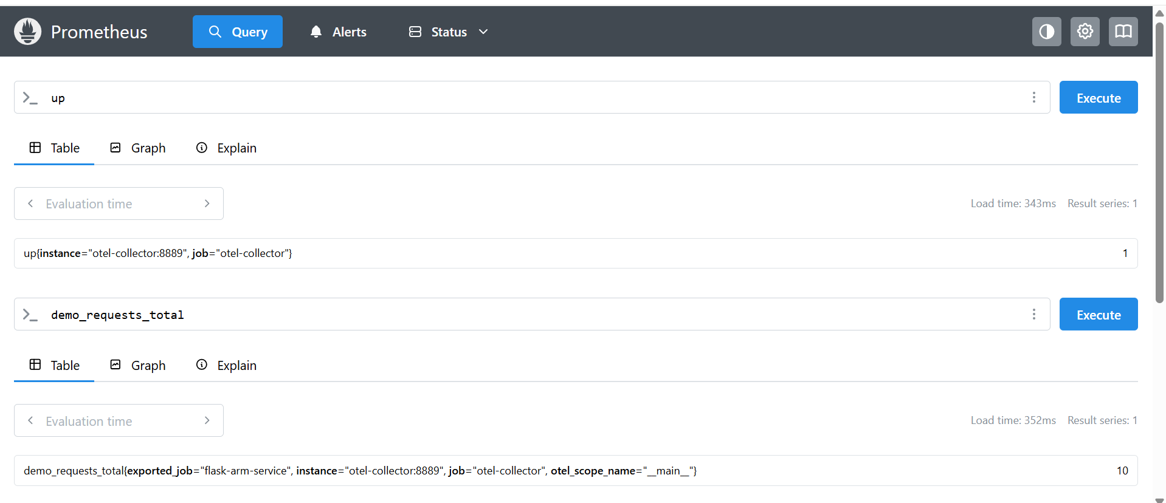Viewport: 1166px width, 503px height.
Task: Switch to Explain tab for demo_requests_total query
Action: pyautogui.click(x=226, y=365)
